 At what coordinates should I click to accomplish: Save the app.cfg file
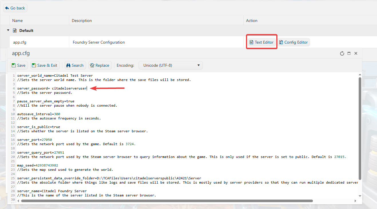(19, 65)
